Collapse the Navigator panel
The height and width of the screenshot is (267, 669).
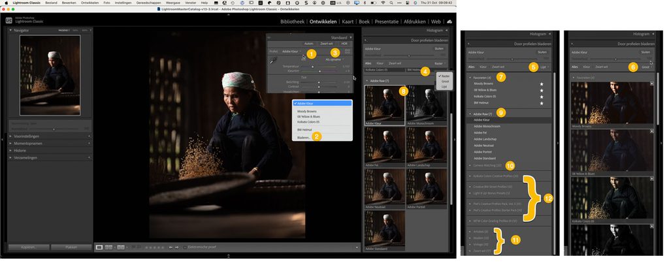(10, 31)
